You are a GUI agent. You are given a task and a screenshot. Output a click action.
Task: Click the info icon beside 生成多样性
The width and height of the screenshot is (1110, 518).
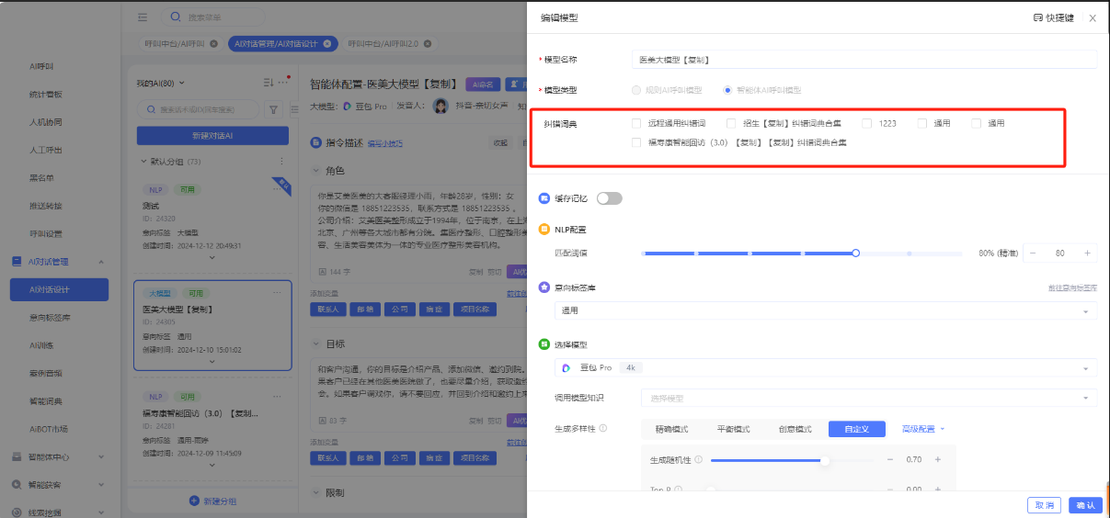603,429
